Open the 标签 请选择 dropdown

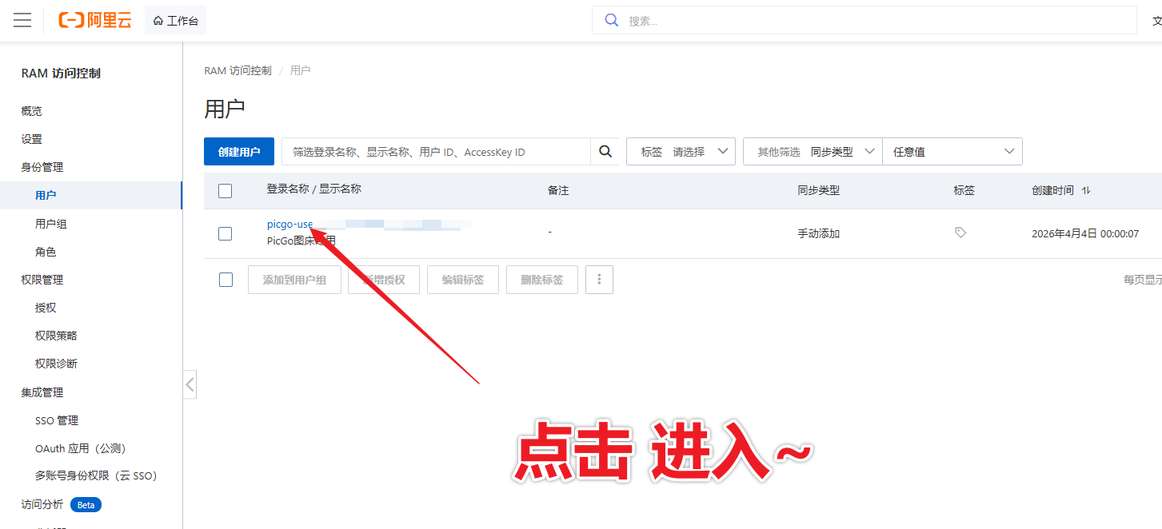(681, 152)
